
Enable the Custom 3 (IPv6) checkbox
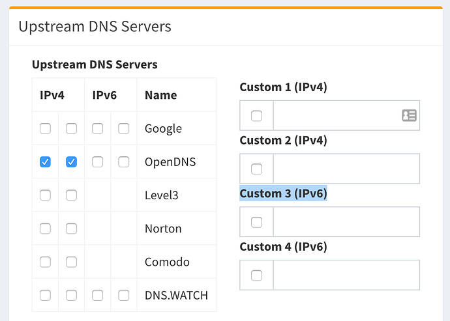coord(256,222)
